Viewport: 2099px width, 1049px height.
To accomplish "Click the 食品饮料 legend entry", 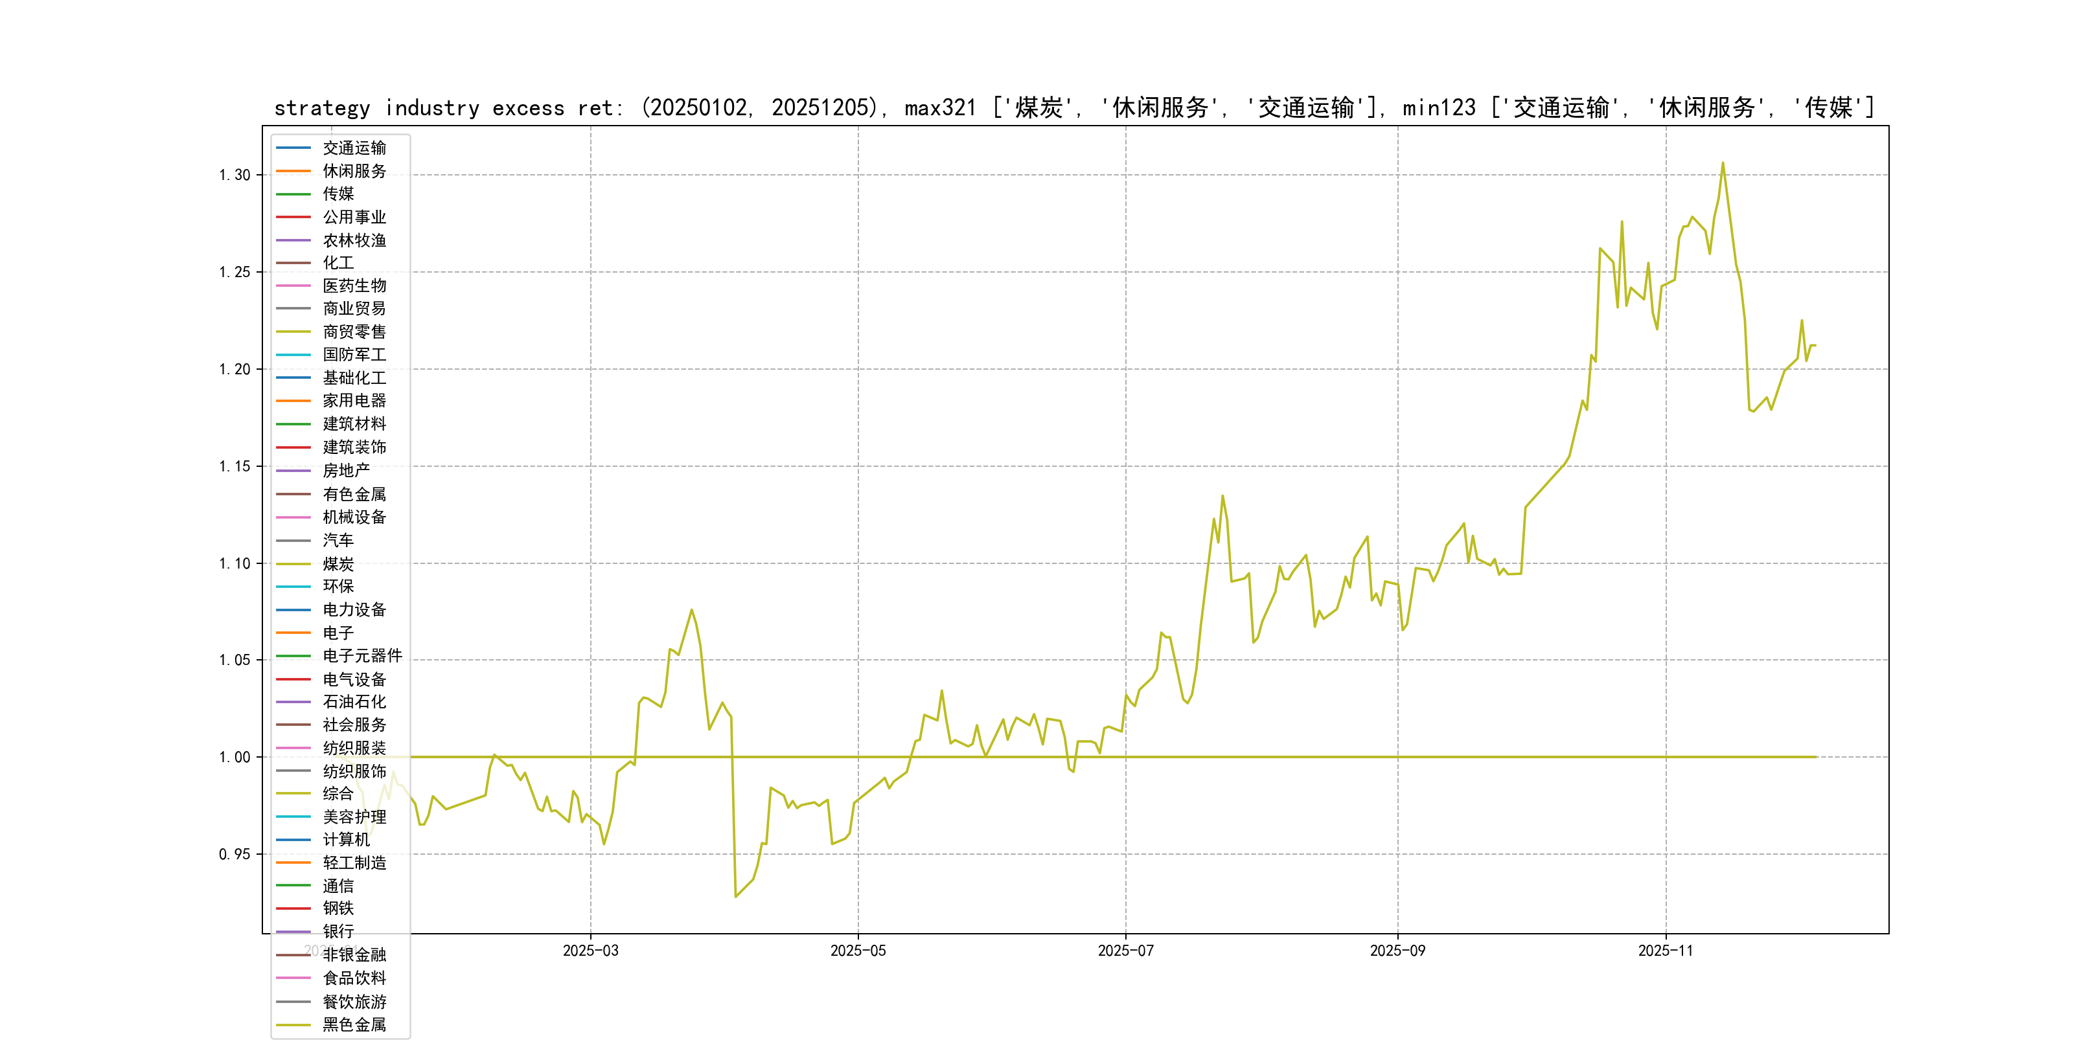I will point(354,978).
